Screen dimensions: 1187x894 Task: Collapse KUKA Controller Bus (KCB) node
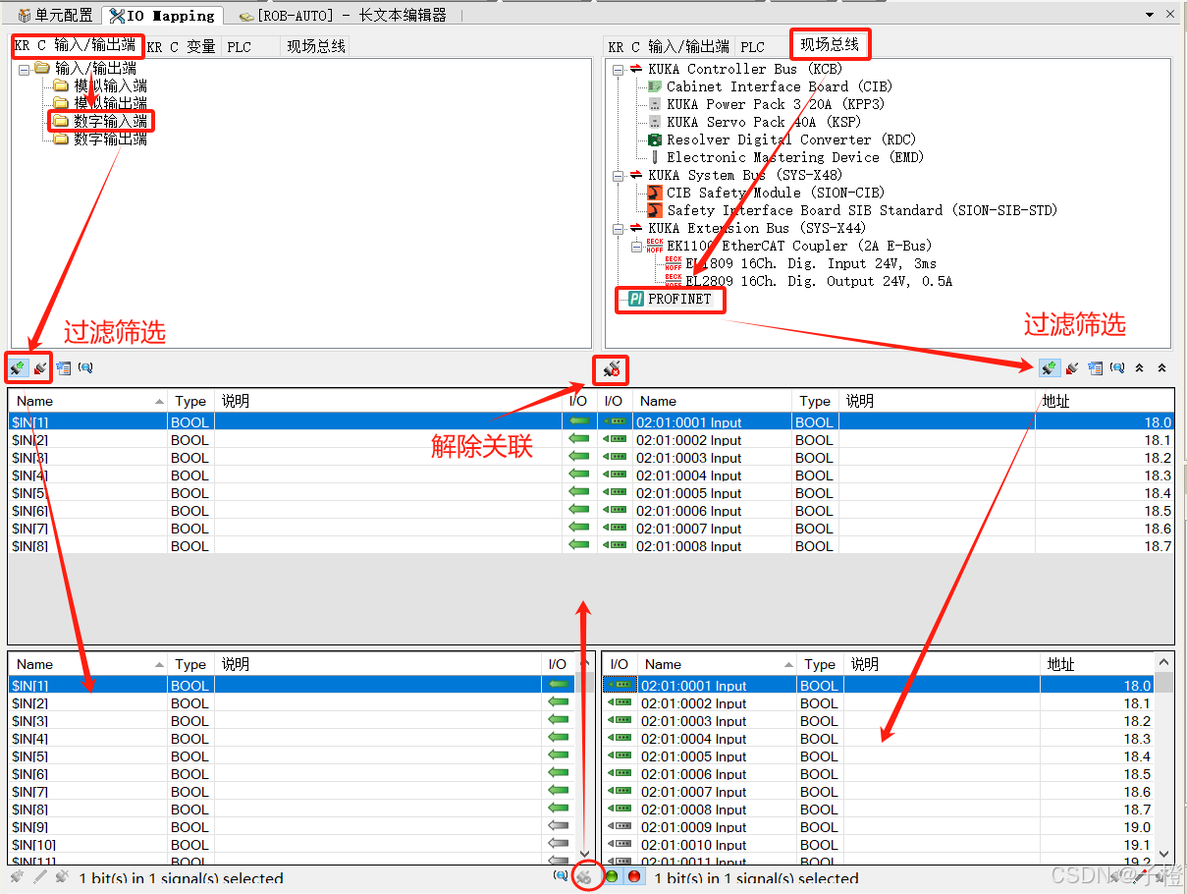tap(618, 69)
